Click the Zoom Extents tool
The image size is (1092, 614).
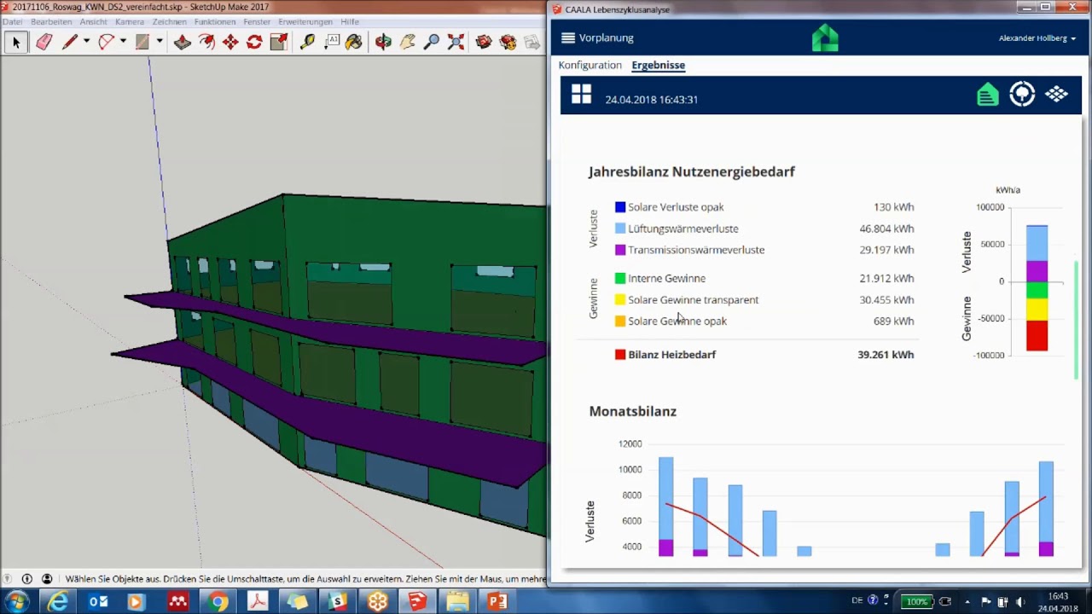point(456,42)
